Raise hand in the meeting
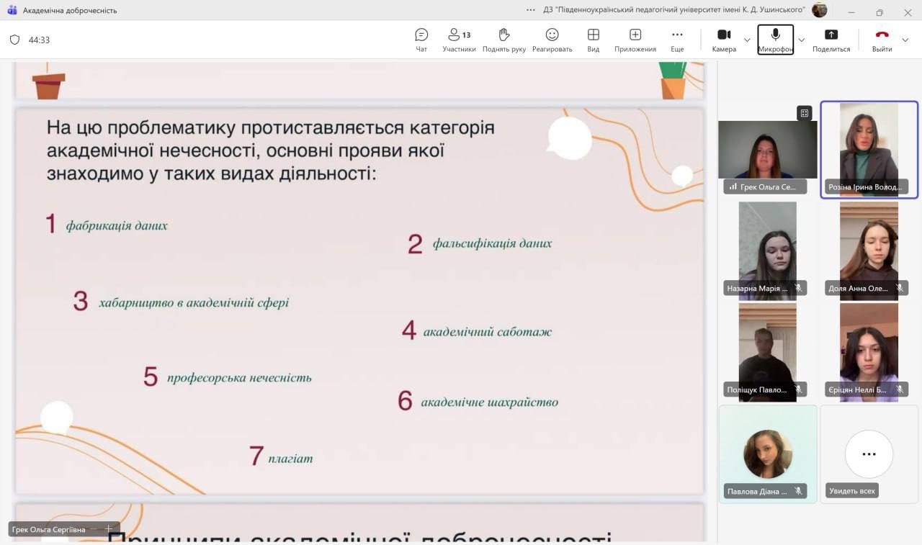The width and height of the screenshot is (922, 545). tap(504, 35)
